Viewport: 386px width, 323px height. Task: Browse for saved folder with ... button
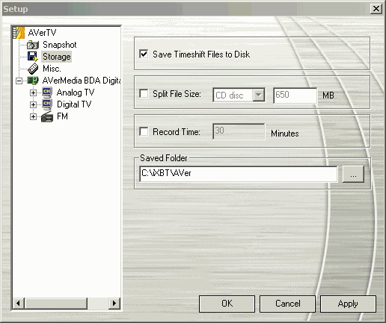click(353, 175)
